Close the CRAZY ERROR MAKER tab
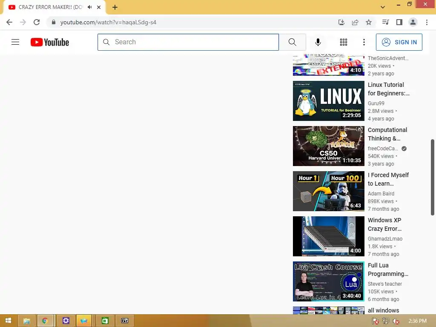 pos(99,7)
